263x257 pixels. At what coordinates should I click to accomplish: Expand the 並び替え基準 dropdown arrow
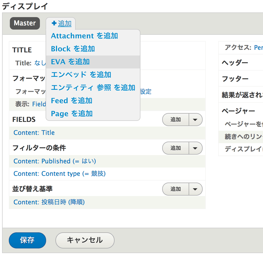click(196, 189)
